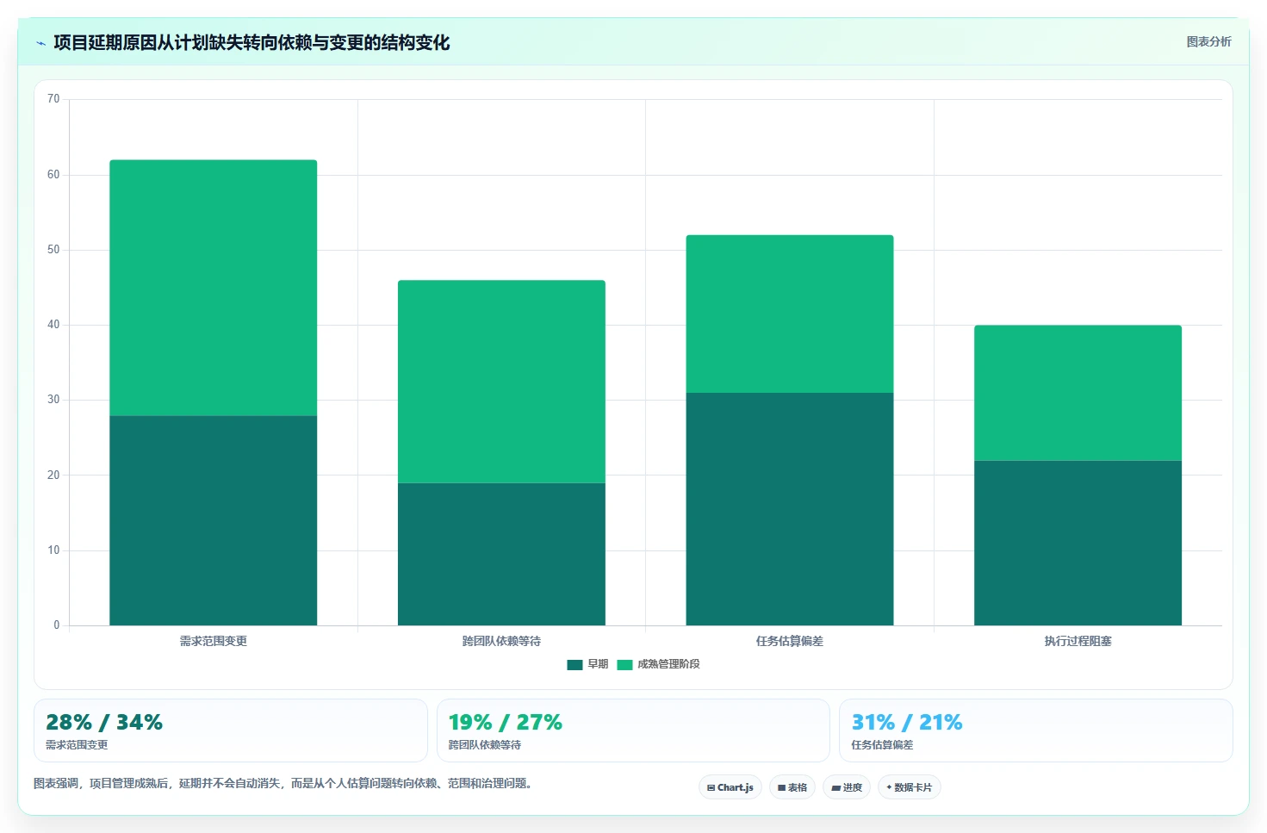Screen dimensions: 1267x833
Task: Click the dark 早期 segment of 执行过程阻塞 bar
Action: click(x=1078, y=543)
